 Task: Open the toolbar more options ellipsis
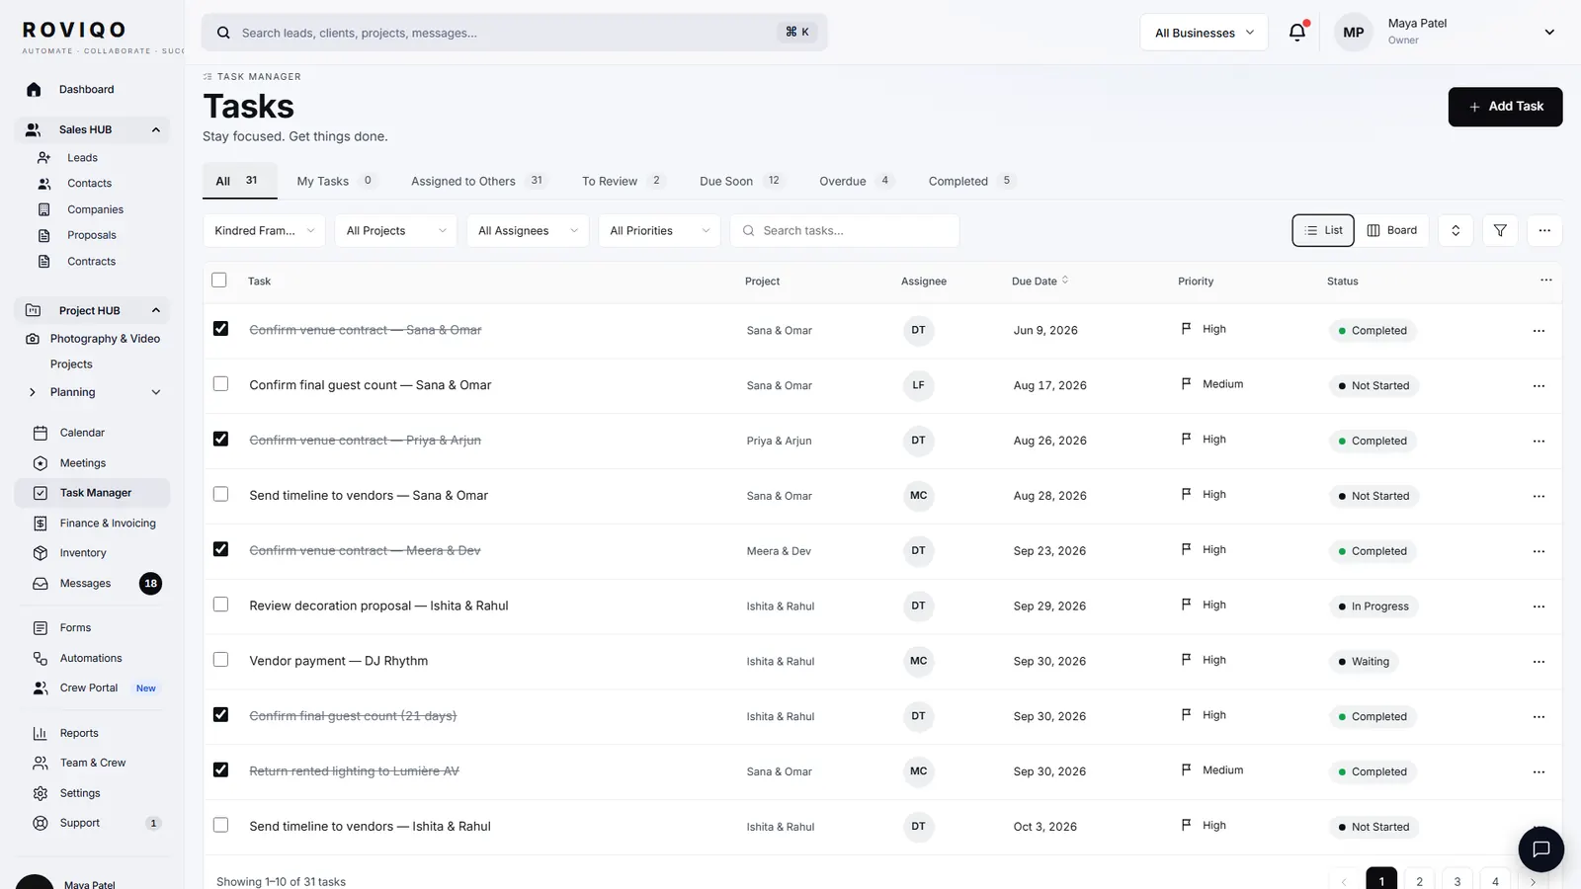[1544, 230]
